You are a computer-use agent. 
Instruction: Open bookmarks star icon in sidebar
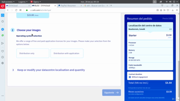3,21
